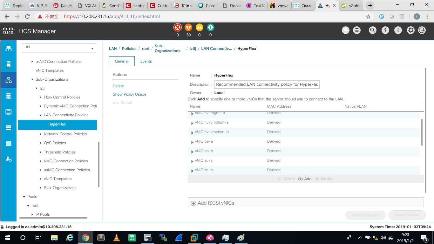Switch to the Events tab

pyautogui.click(x=146, y=61)
